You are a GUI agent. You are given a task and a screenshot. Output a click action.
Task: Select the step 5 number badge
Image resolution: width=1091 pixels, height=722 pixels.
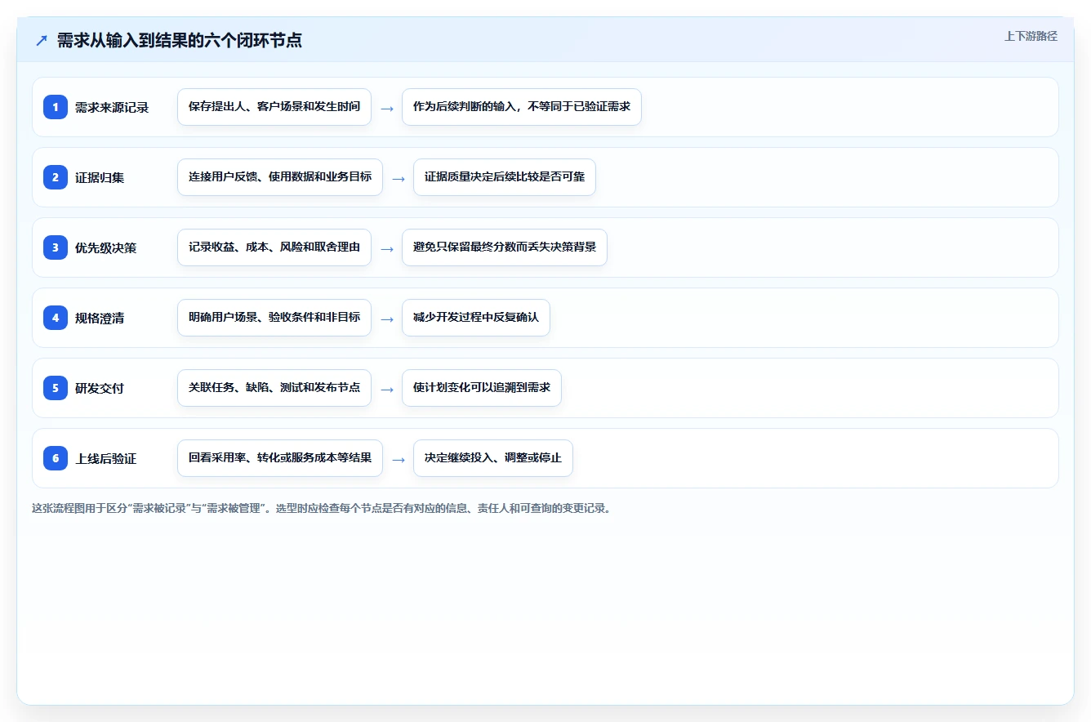tap(56, 388)
